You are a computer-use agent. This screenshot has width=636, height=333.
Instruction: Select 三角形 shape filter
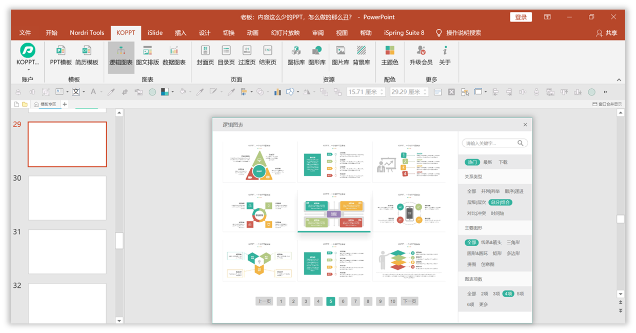pos(513,242)
